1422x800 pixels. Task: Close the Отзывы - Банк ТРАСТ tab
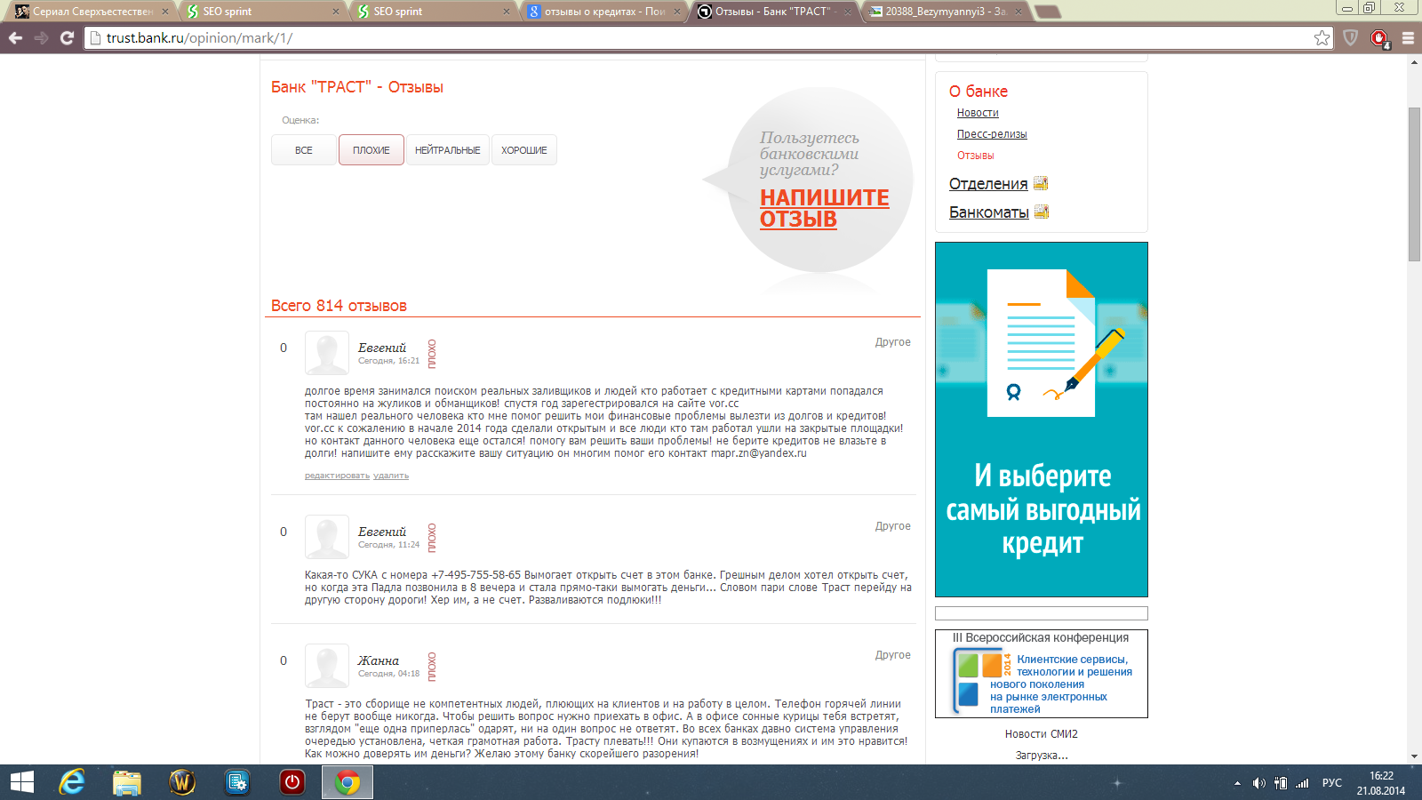click(x=847, y=12)
